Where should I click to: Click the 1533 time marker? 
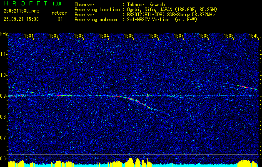[79, 36]
